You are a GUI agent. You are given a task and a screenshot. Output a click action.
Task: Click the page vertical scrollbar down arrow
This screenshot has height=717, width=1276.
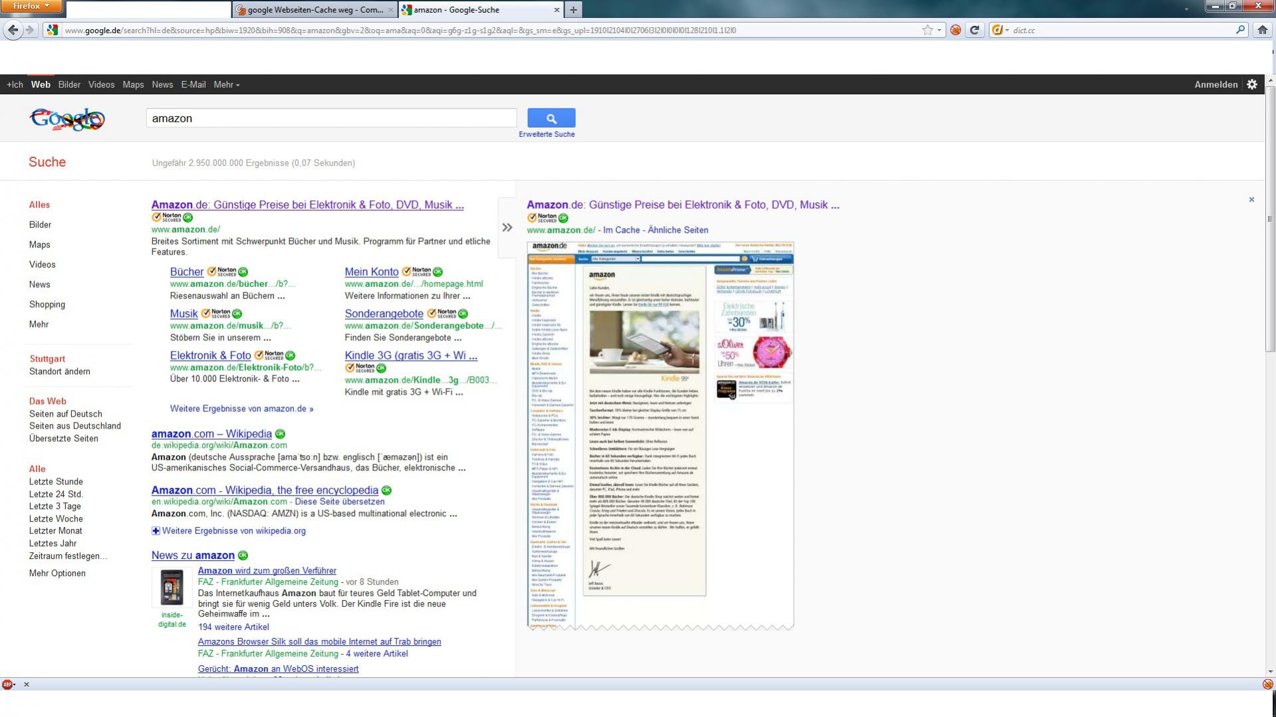coord(1271,672)
